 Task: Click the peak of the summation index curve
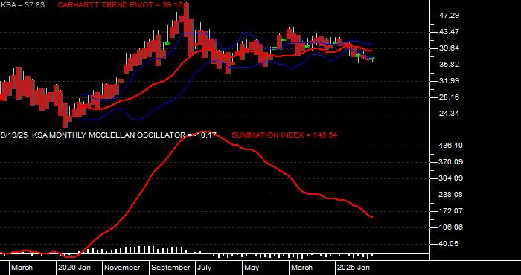(x=205, y=132)
